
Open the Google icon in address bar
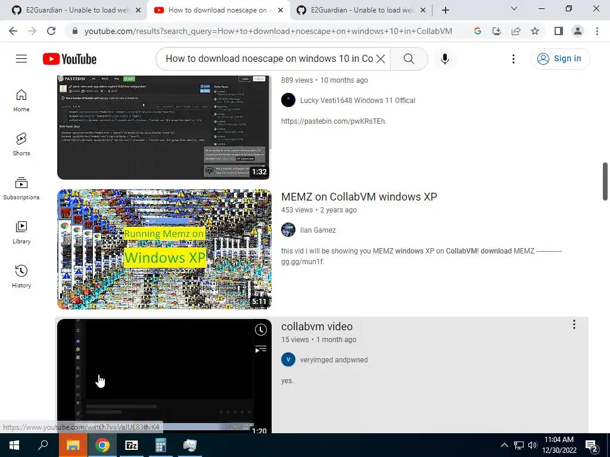coord(478,31)
